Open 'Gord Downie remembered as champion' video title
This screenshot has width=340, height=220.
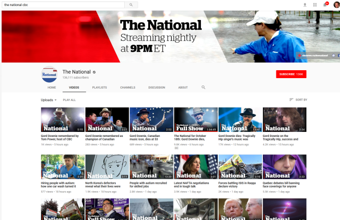(x=104, y=137)
